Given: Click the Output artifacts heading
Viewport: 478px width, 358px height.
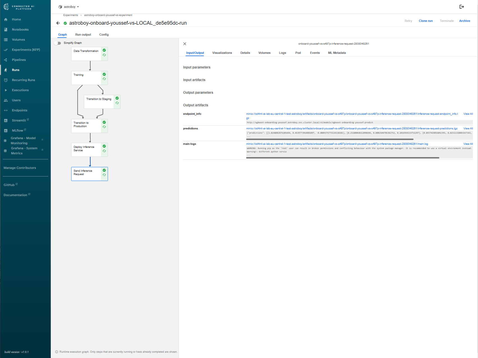Looking at the screenshot, I should 196,105.
